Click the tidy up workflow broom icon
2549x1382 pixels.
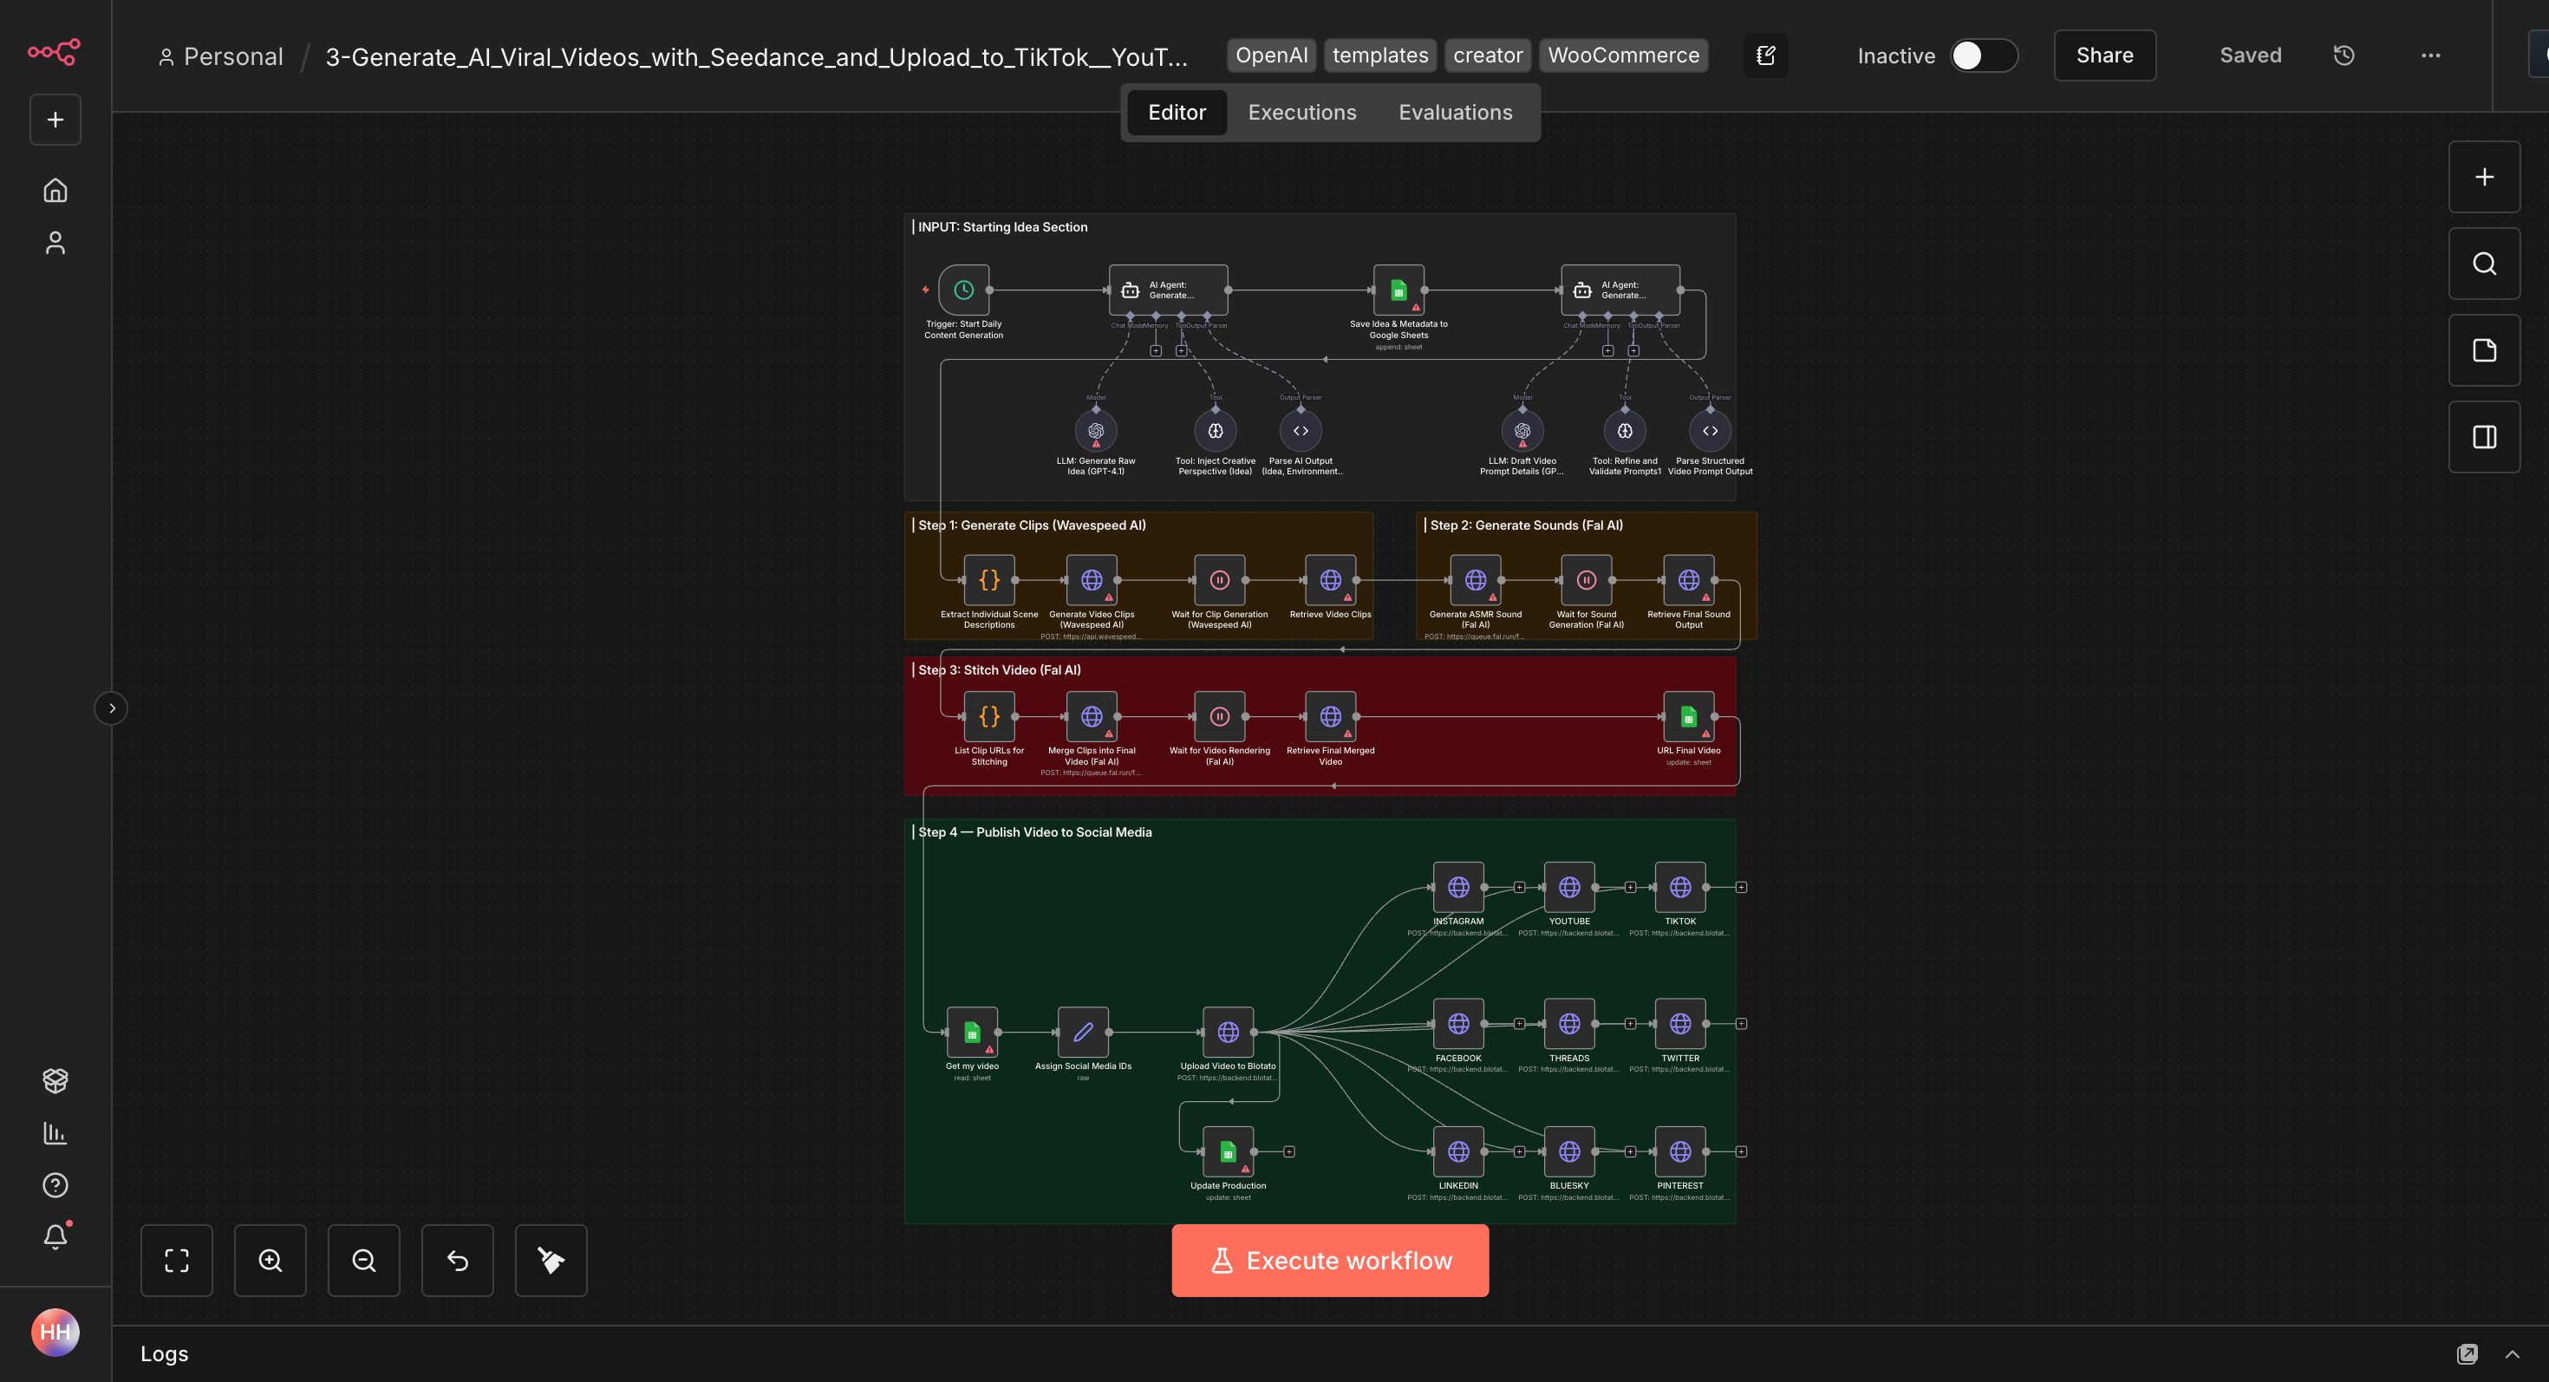tap(551, 1261)
